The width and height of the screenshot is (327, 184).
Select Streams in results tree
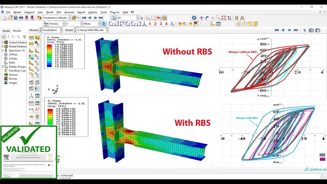[x=13, y=75]
